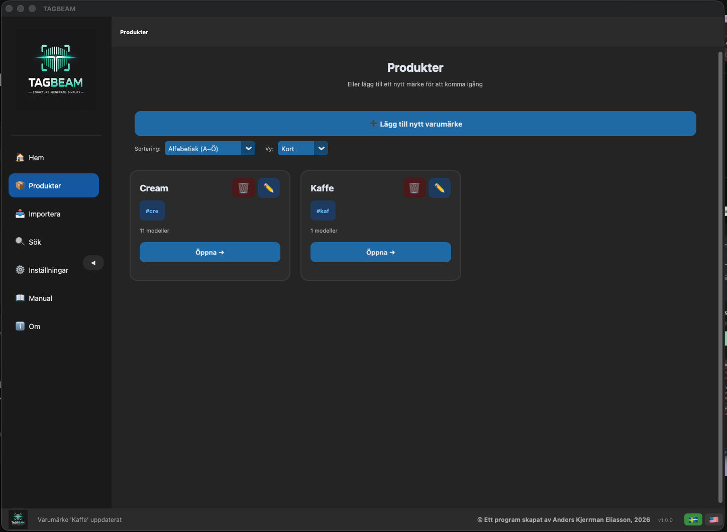The height and width of the screenshot is (532, 727).
Task: Edit the Cream brand with pencil icon
Action: [x=269, y=188]
